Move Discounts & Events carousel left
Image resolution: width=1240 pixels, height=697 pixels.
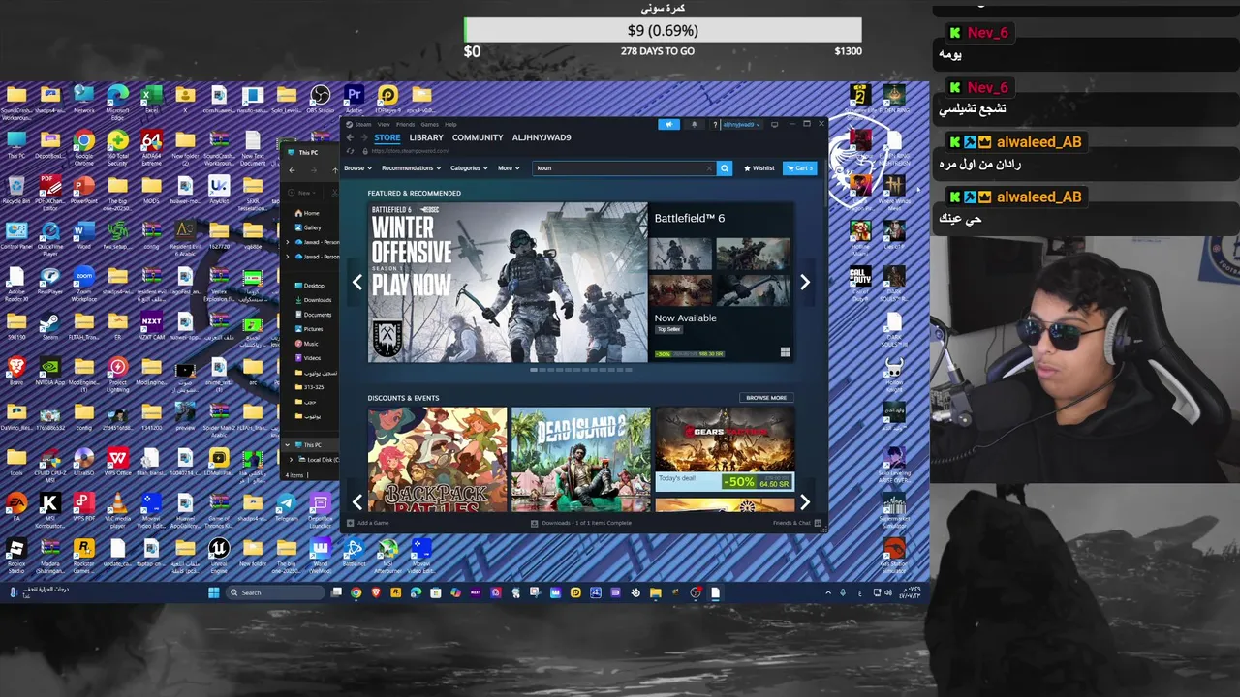pos(357,501)
